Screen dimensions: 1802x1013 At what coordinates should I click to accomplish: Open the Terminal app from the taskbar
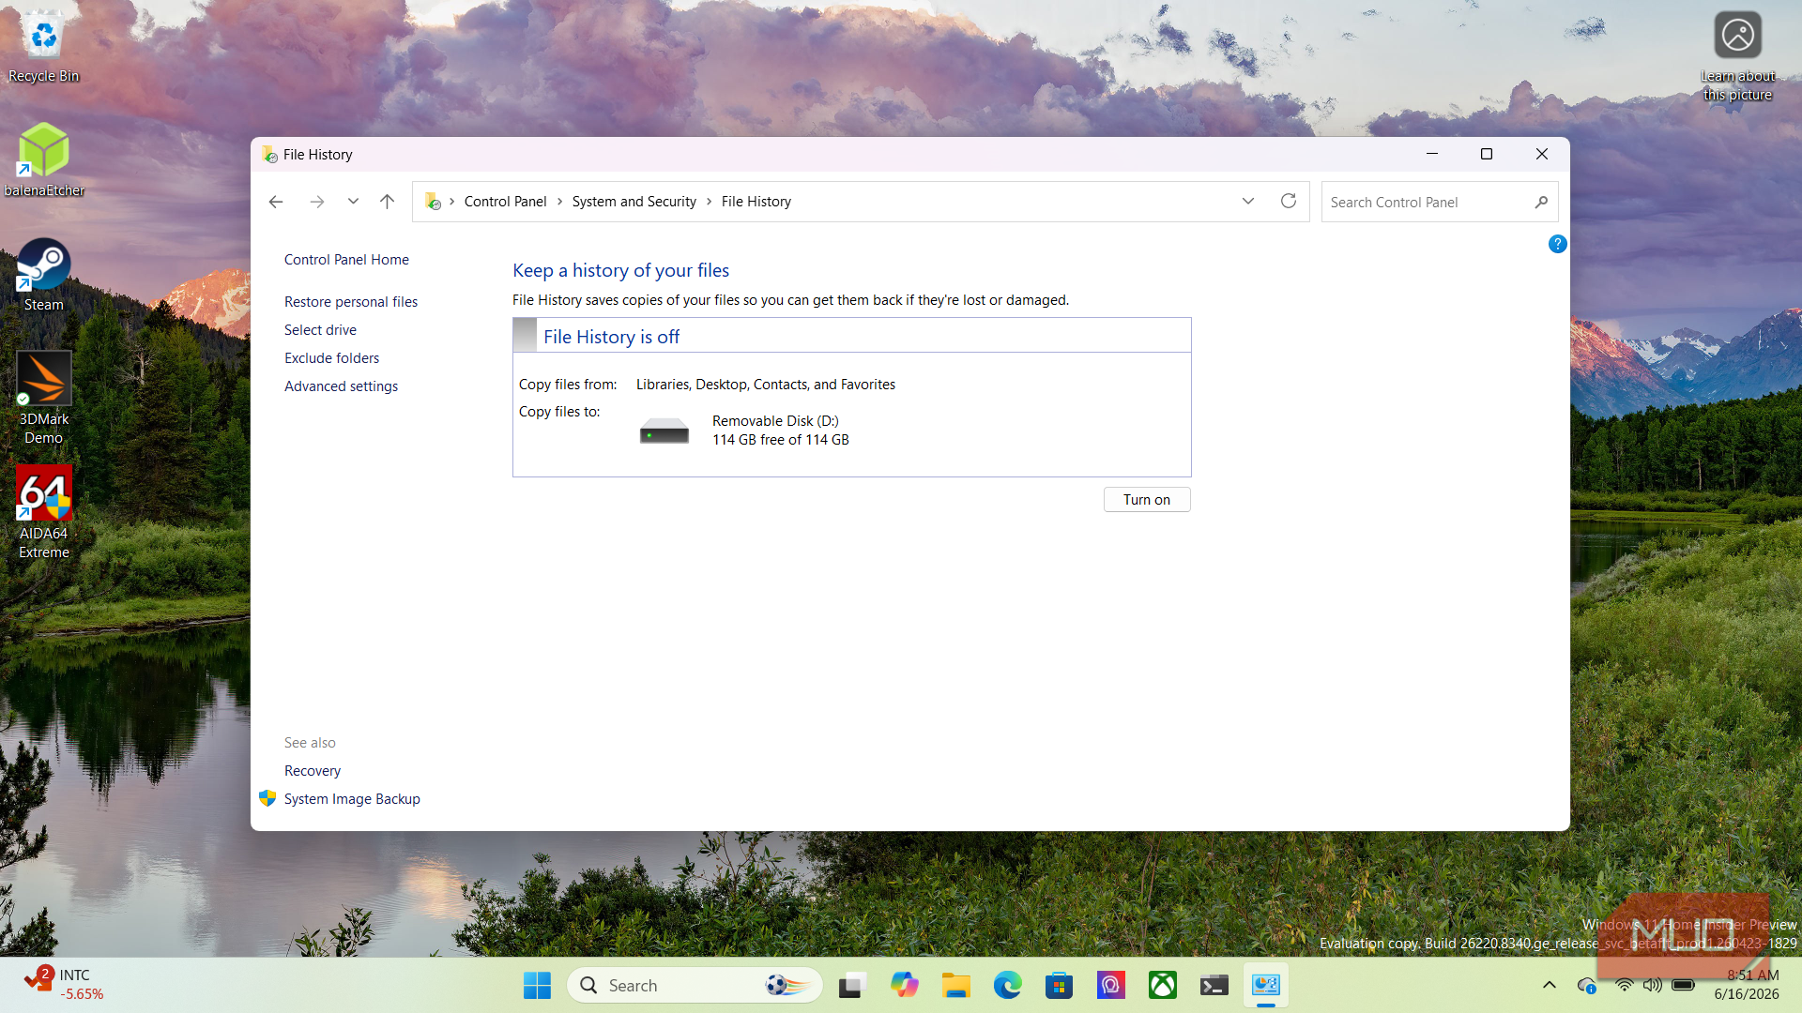click(1214, 986)
